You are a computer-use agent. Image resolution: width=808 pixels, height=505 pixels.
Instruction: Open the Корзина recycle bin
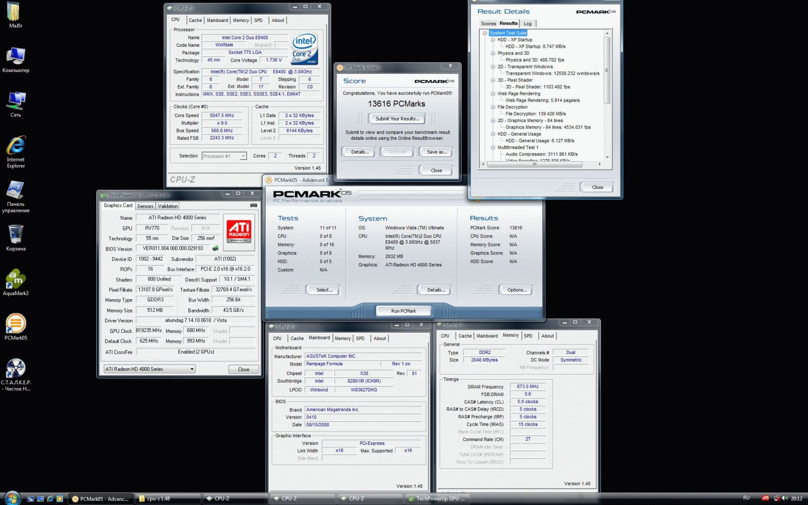[16, 238]
